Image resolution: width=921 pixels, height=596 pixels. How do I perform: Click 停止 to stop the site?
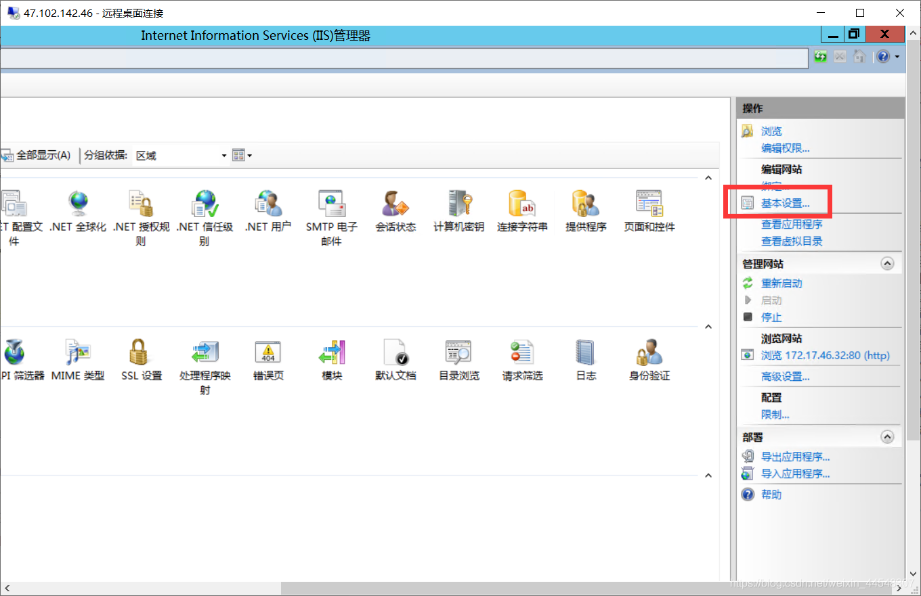(x=771, y=317)
